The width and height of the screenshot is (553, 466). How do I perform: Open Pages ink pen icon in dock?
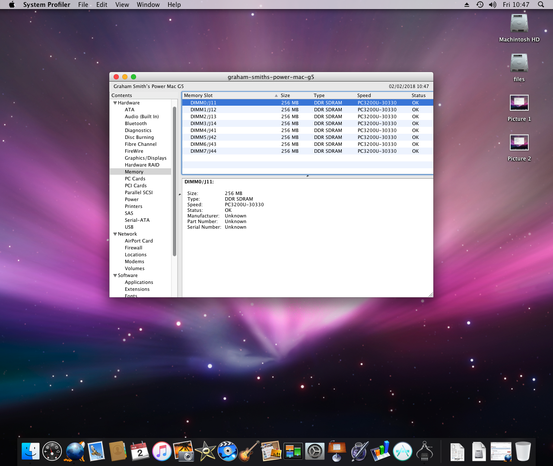click(x=359, y=451)
